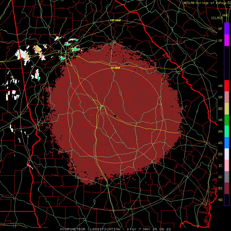Viewport: 231px width, 231px height.
Task: Click the ND legend label
Action: tap(220, 200)
